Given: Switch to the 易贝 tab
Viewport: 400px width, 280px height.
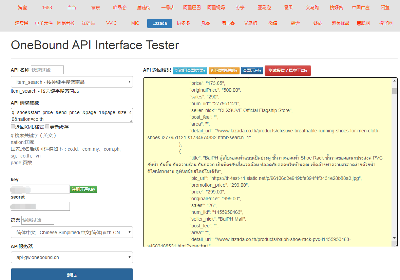Looking at the screenshot, I should pos(288,8).
